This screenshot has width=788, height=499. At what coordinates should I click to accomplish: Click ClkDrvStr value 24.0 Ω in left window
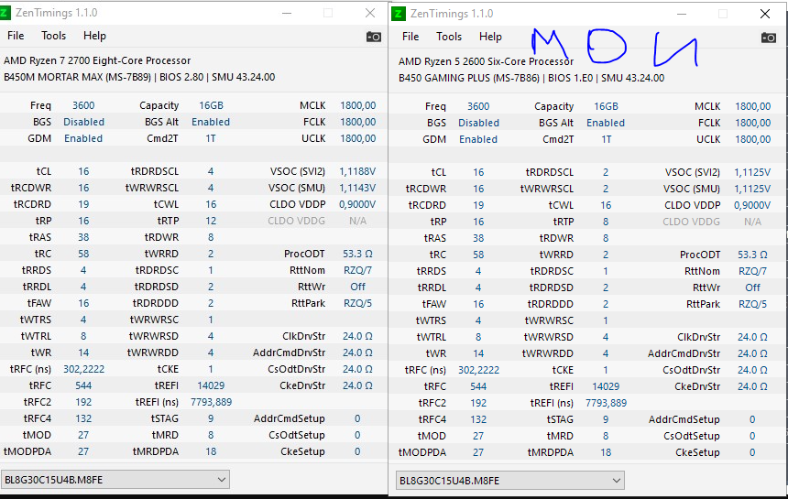(x=358, y=336)
